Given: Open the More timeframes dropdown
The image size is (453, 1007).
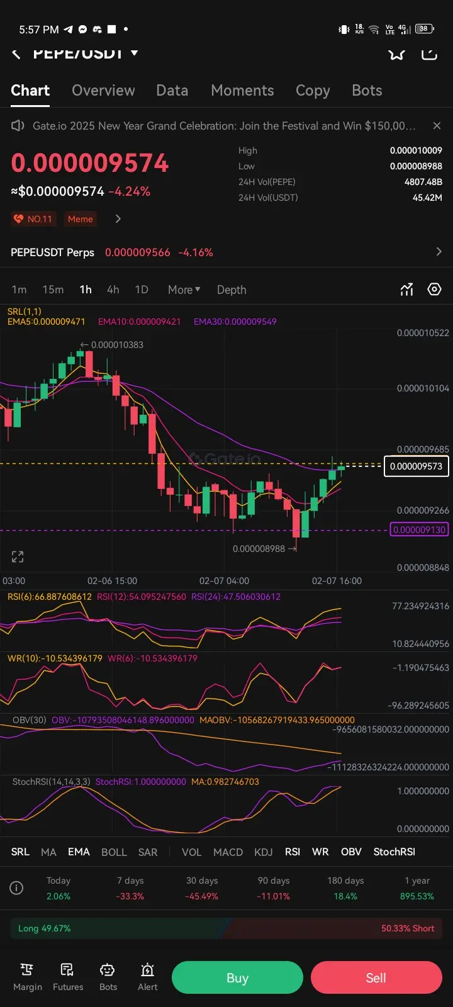Looking at the screenshot, I should [x=184, y=290].
